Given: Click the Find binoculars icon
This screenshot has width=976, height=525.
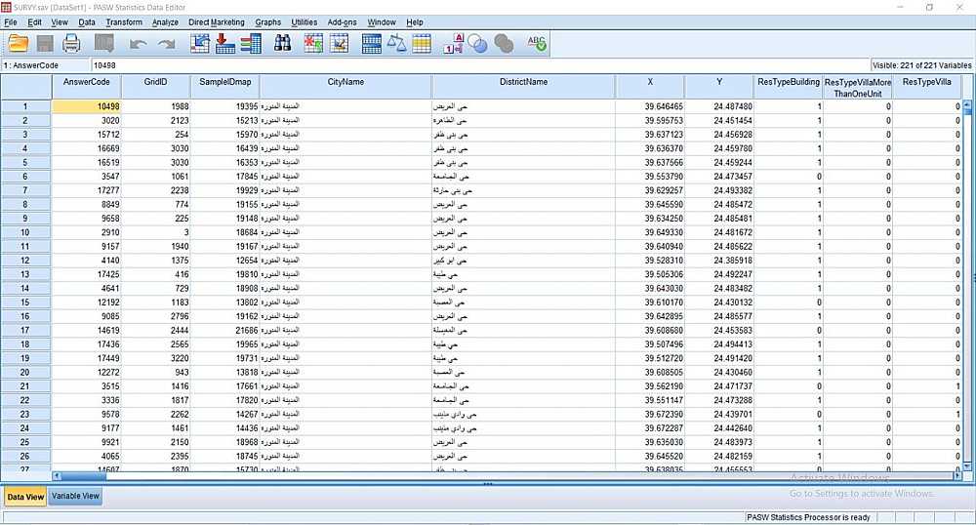Looking at the screenshot, I should coord(283,44).
